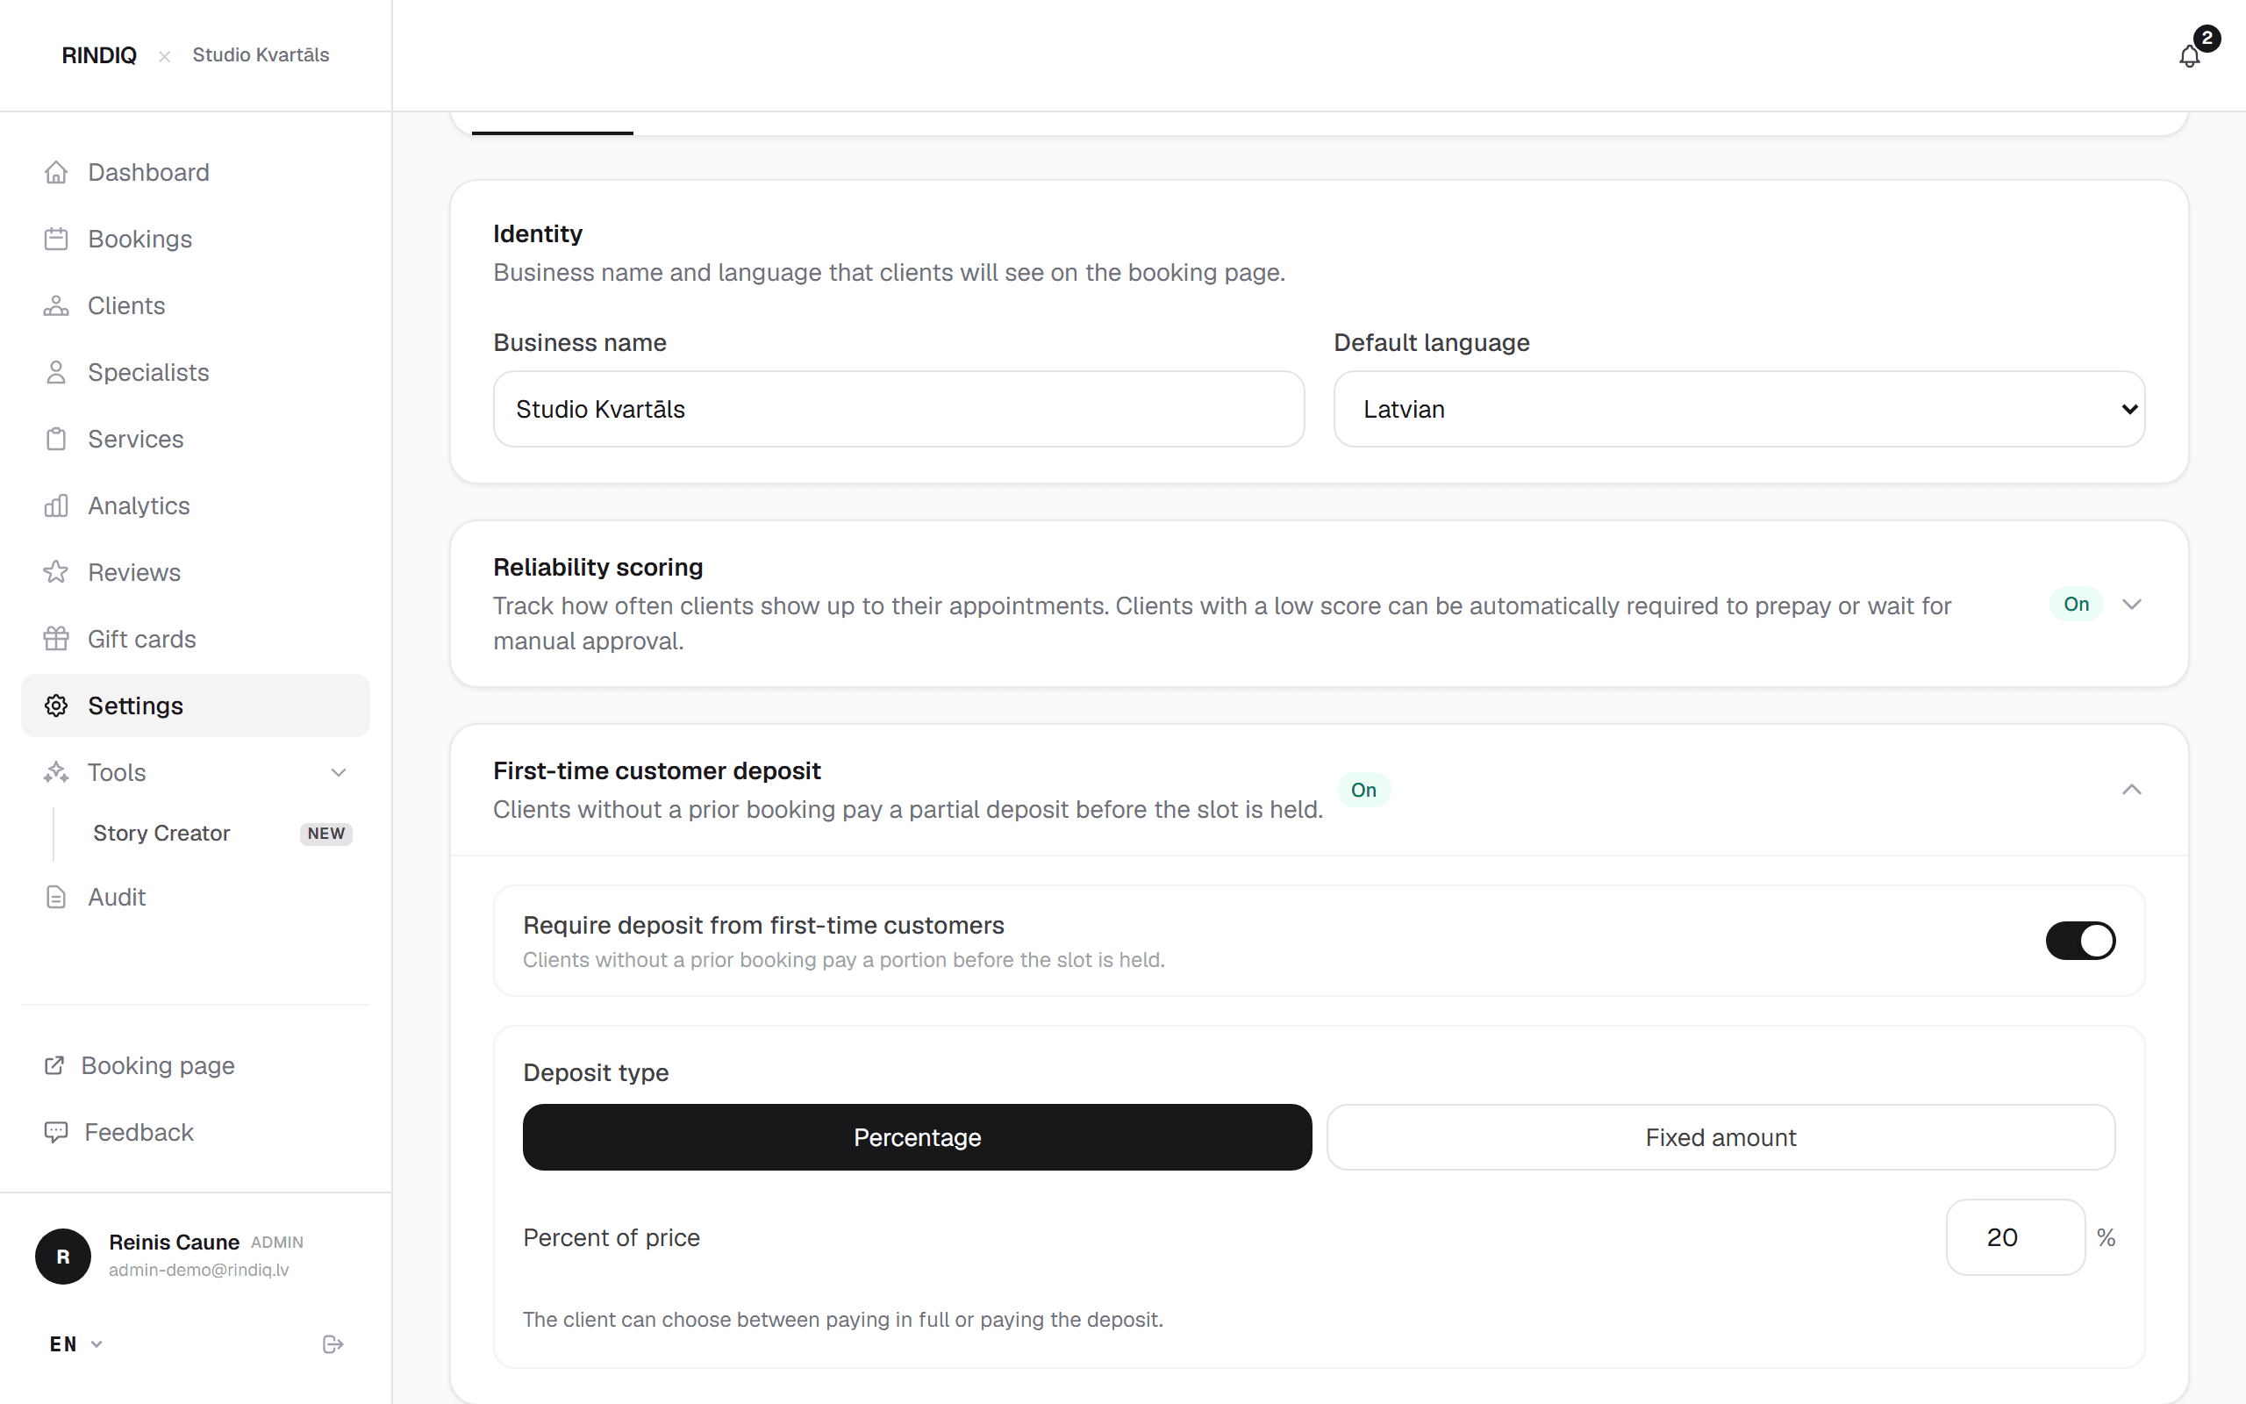Collapse the Tools menu chevron

pyautogui.click(x=339, y=772)
